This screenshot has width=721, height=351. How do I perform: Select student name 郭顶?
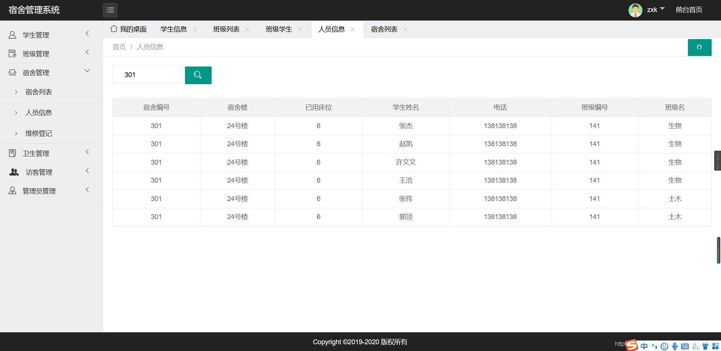406,217
